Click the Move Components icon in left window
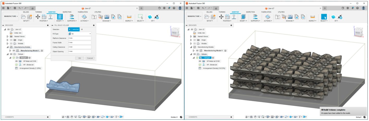This screenshot has width=369, height=121. pos(38,17)
